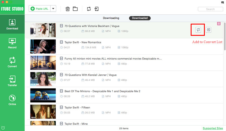The image size is (226, 131).
Task: Select title 'Best Of The Minions - Despicable Me'
Action: pos(102,91)
